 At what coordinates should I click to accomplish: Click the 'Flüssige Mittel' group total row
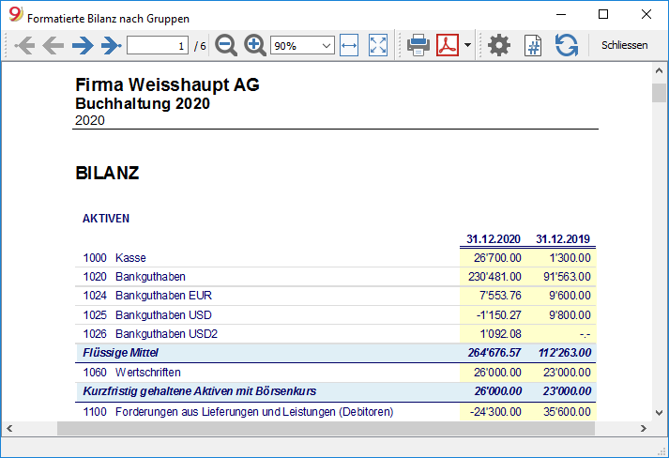tap(335, 353)
